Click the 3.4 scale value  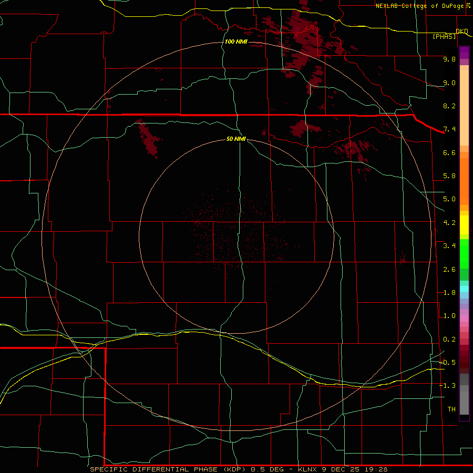pyautogui.click(x=449, y=246)
